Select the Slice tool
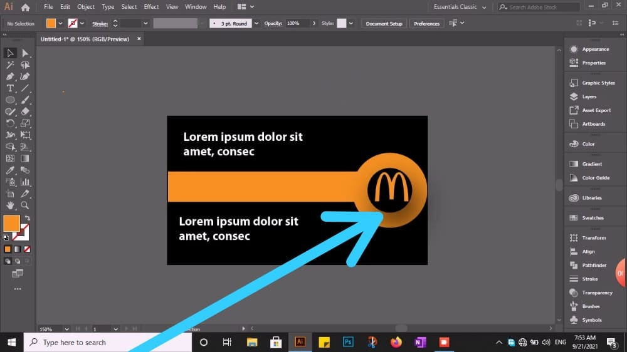This screenshot has width=627, height=352. point(25,194)
